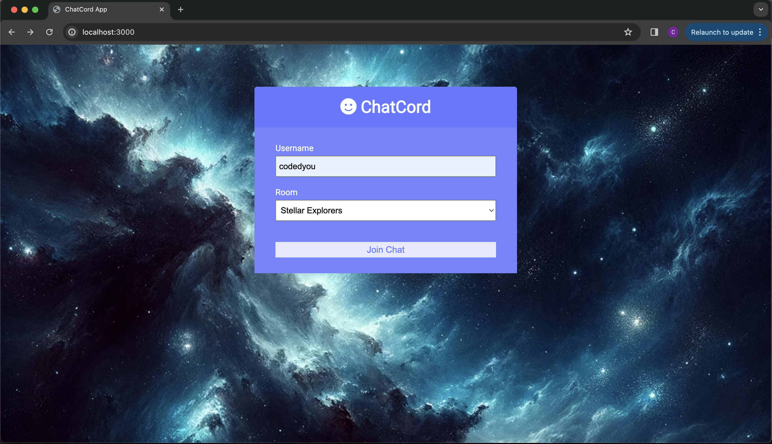
Task: Open Chrome three-dot menu
Action: [760, 32]
